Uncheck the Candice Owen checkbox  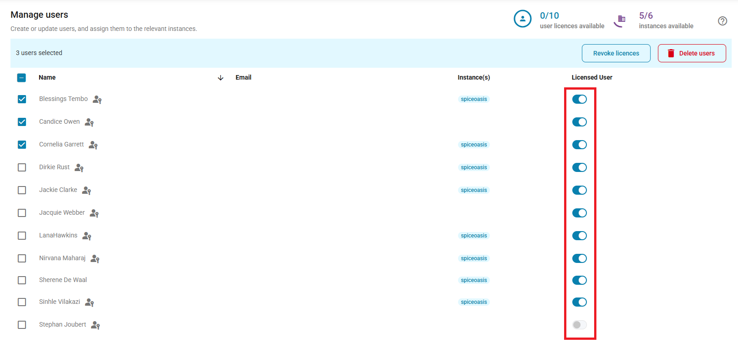point(22,122)
